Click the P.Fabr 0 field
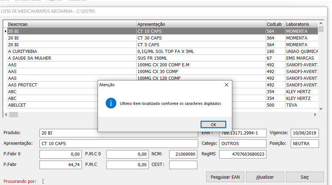Viewport: 332px width, 185px height. pos(61,154)
